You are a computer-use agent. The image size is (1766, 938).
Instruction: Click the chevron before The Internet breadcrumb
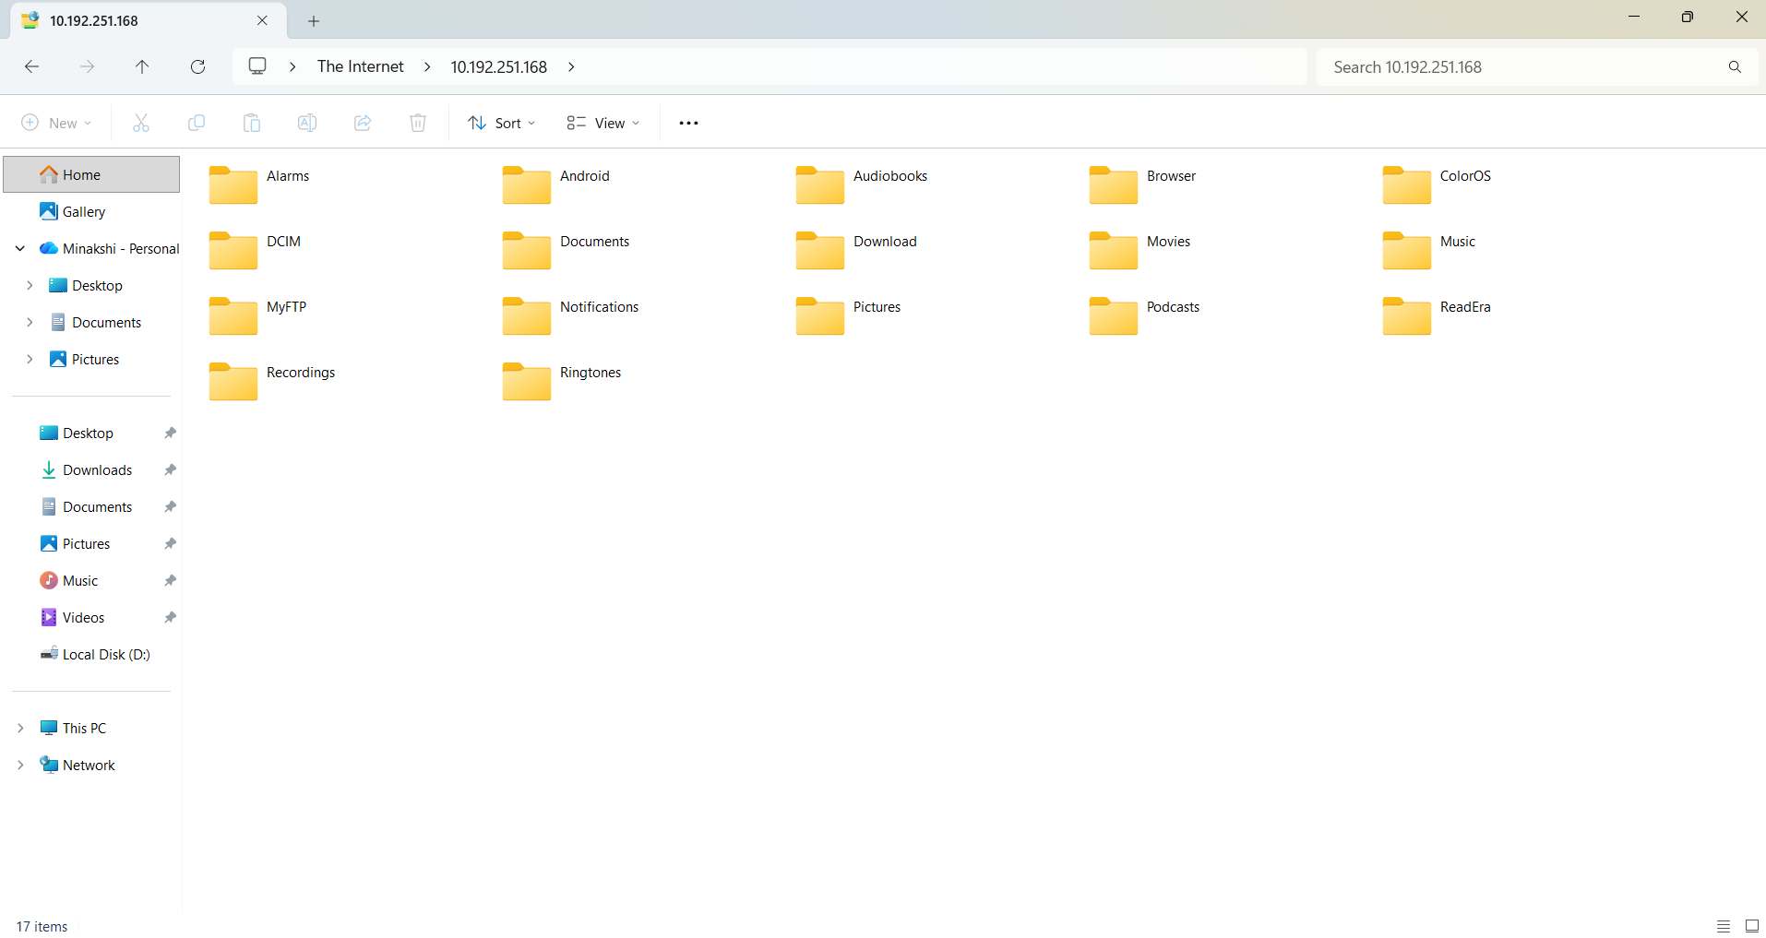click(292, 66)
